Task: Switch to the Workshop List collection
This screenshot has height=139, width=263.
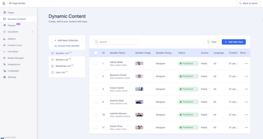Action: tap(63, 66)
